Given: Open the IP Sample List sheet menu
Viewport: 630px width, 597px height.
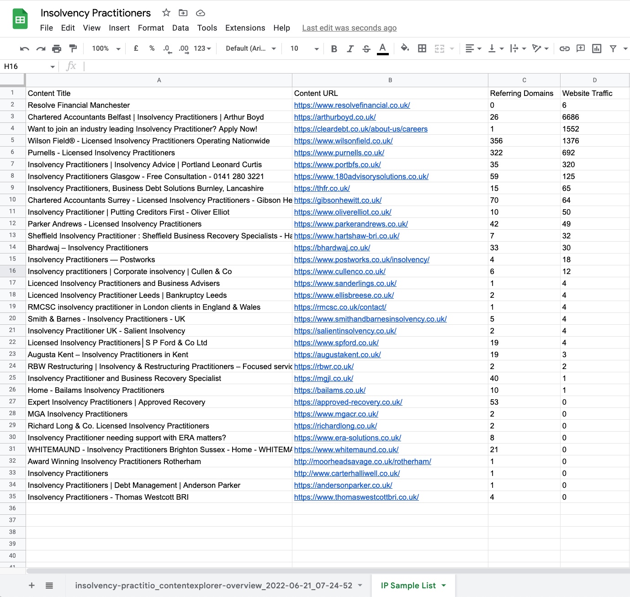Looking at the screenshot, I should click(x=443, y=585).
